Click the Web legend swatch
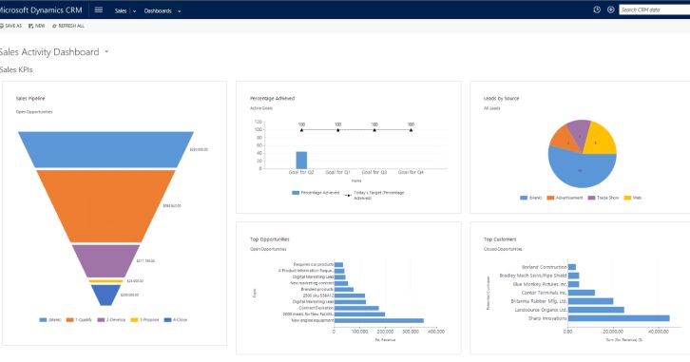This screenshot has width=690, height=362. click(627, 198)
